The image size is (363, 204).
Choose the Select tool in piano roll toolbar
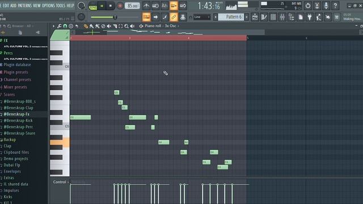(121, 26)
